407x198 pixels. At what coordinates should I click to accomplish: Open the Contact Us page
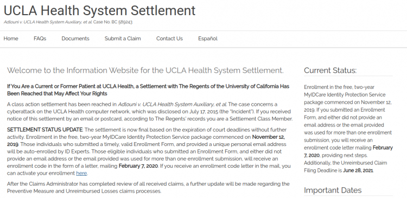(169, 39)
